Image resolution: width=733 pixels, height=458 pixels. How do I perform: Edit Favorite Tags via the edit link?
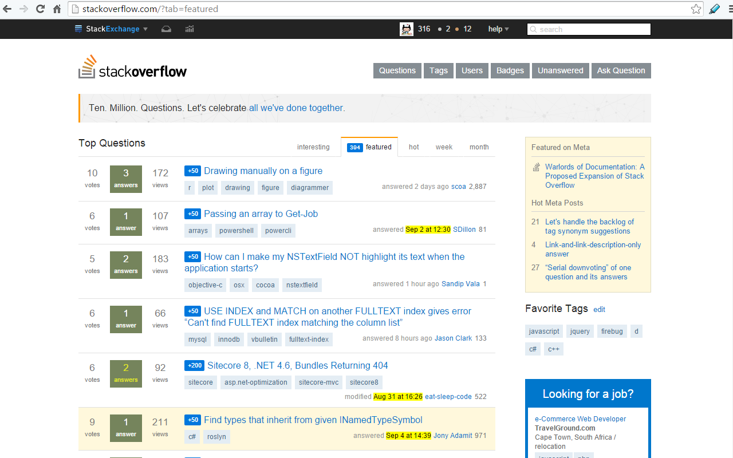pos(599,310)
